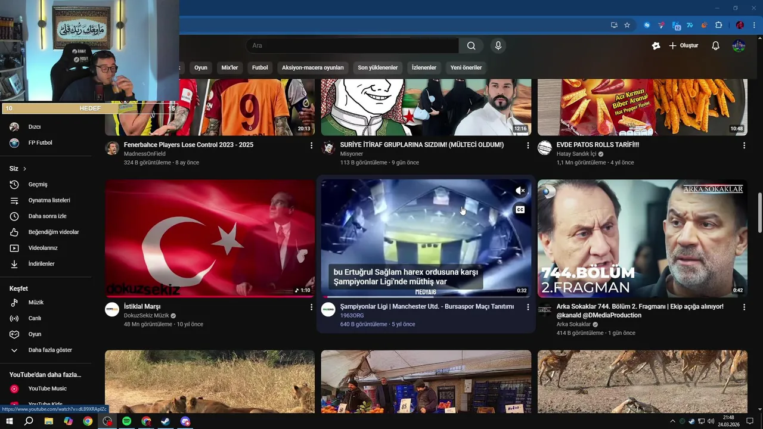Unmute the preview video speaker icon
Viewport: 763px width, 429px height.
(520, 191)
